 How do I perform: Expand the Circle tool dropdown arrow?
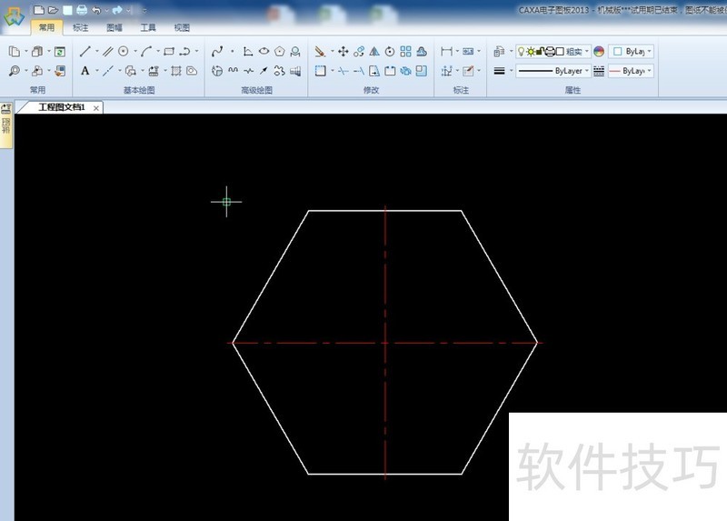pyautogui.click(x=134, y=52)
